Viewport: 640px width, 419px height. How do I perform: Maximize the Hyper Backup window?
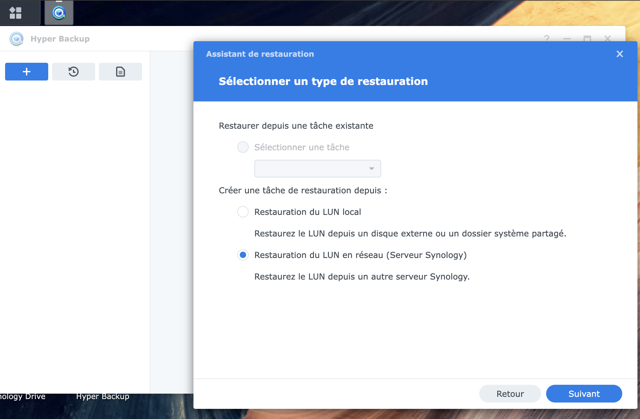587,38
